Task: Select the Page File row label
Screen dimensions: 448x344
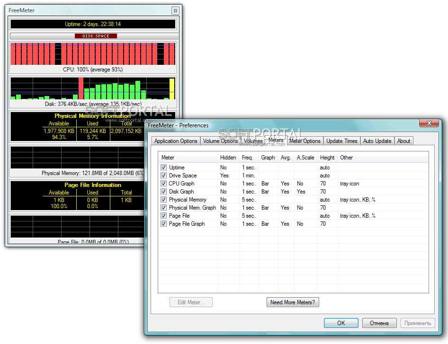Action: pyautogui.click(x=179, y=216)
